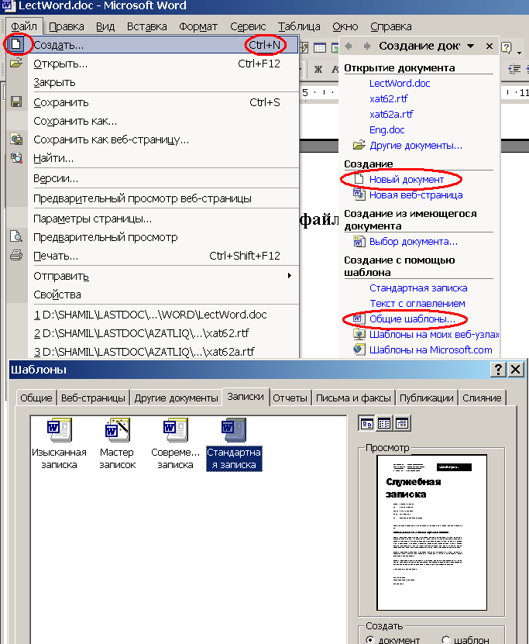Click the decrease indent toolbar icon
The height and width of the screenshot is (644, 529).
514,70
